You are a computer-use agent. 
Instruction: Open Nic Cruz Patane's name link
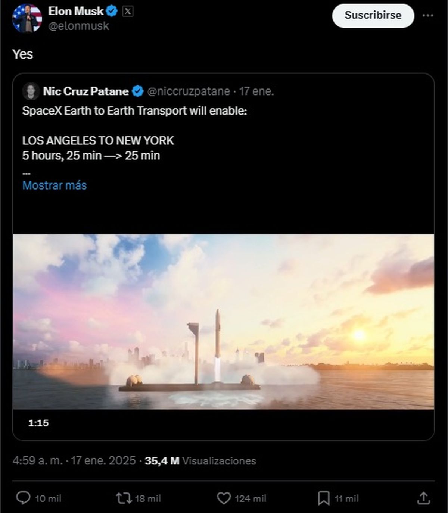85,91
